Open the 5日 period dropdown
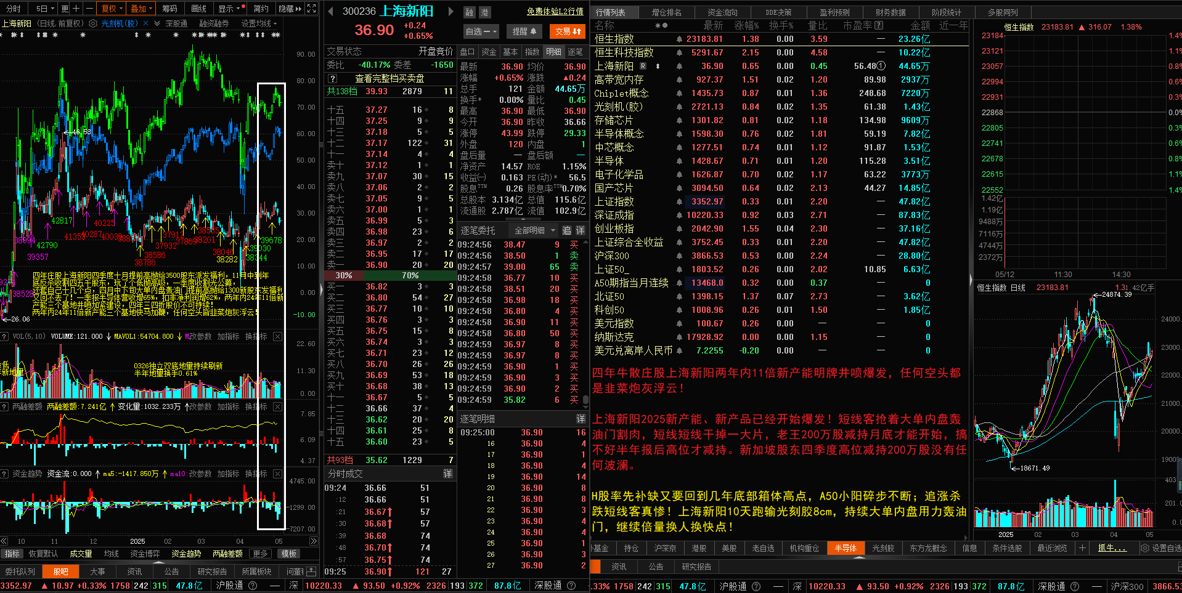1182x593 pixels. pos(46,9)
